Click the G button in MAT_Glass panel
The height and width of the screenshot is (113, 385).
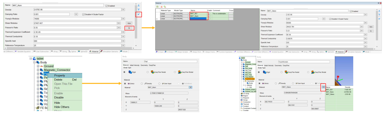[371, 31]
